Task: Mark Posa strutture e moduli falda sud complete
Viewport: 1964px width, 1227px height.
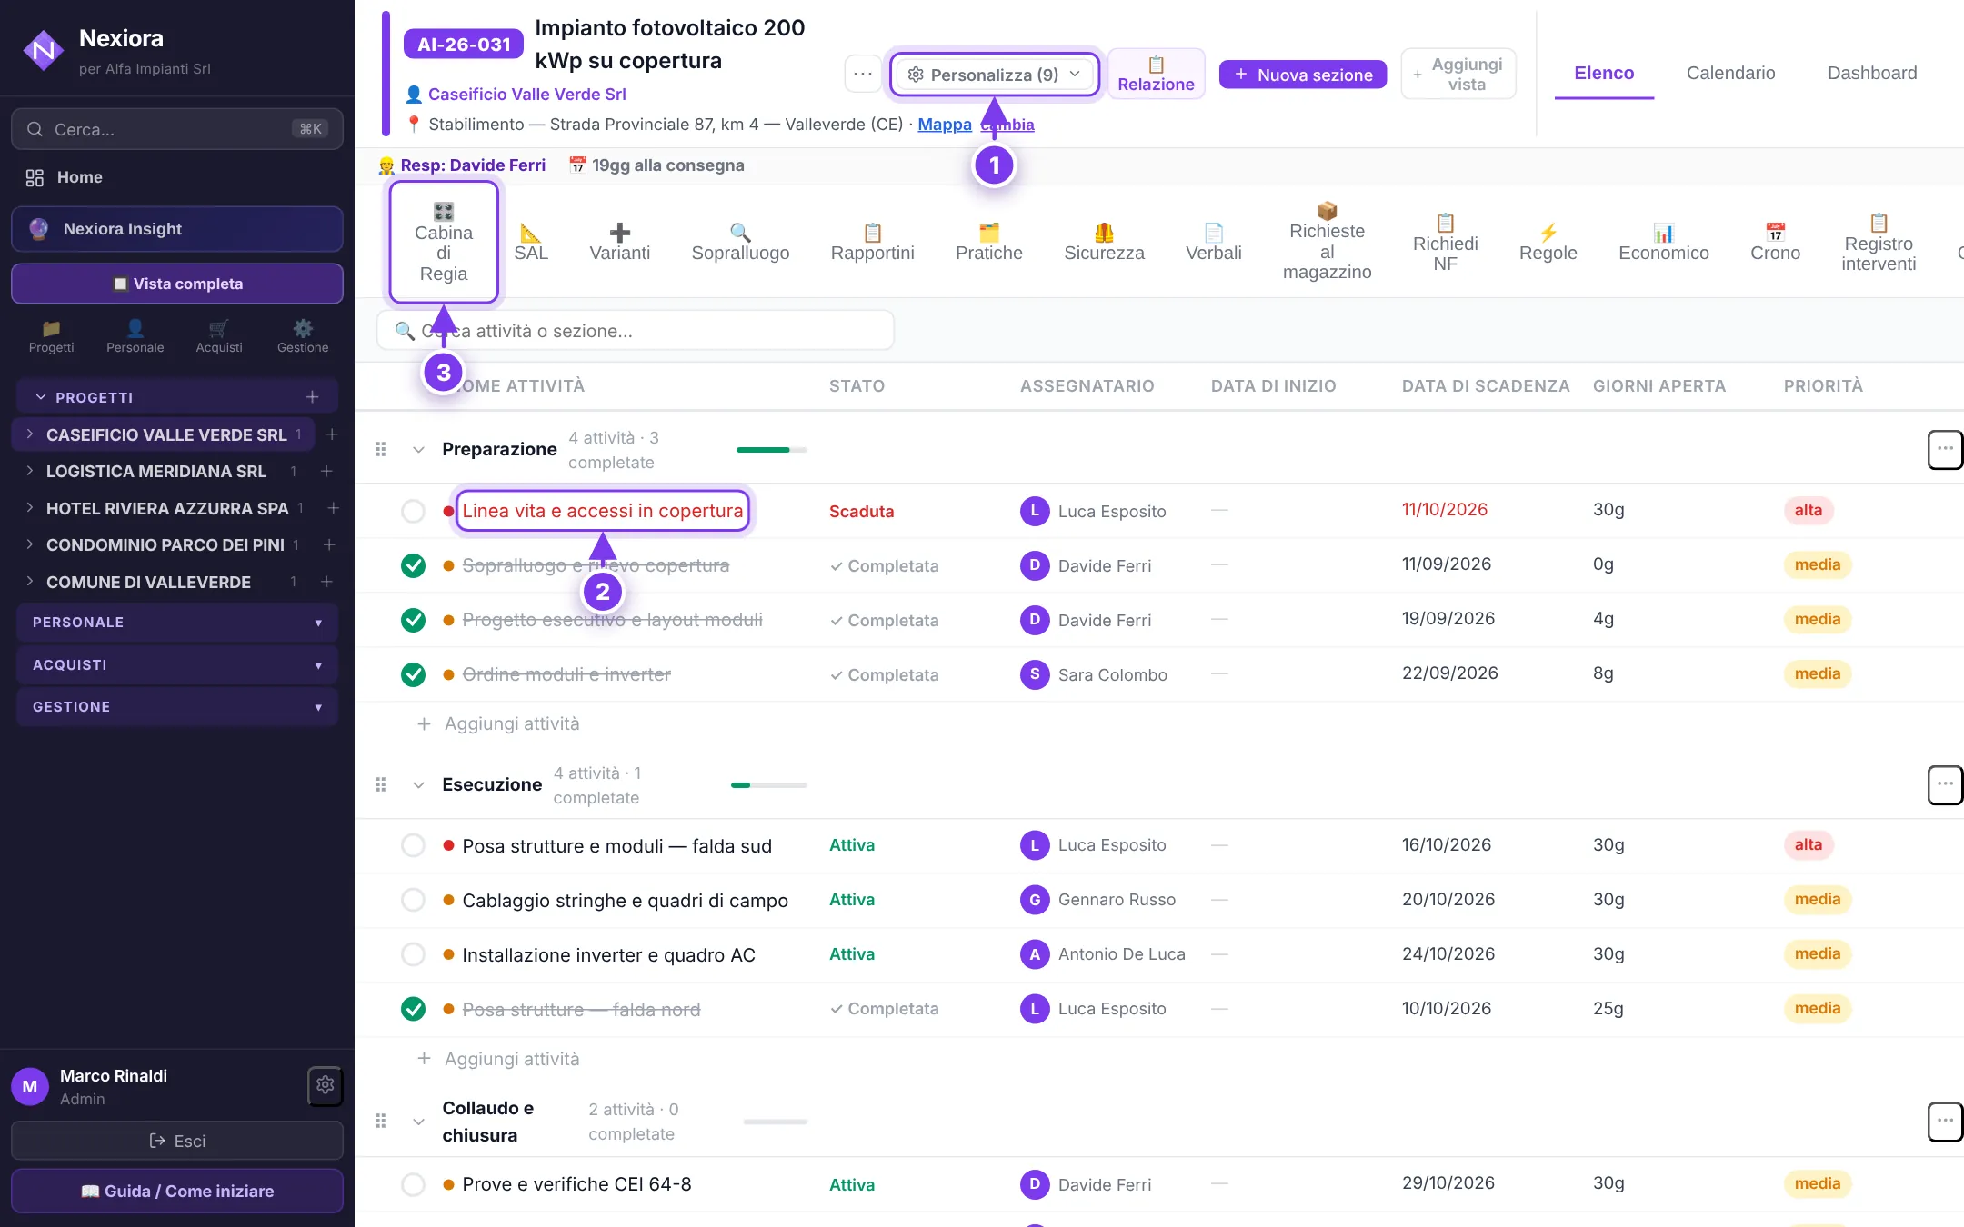Action: point(413,845)
